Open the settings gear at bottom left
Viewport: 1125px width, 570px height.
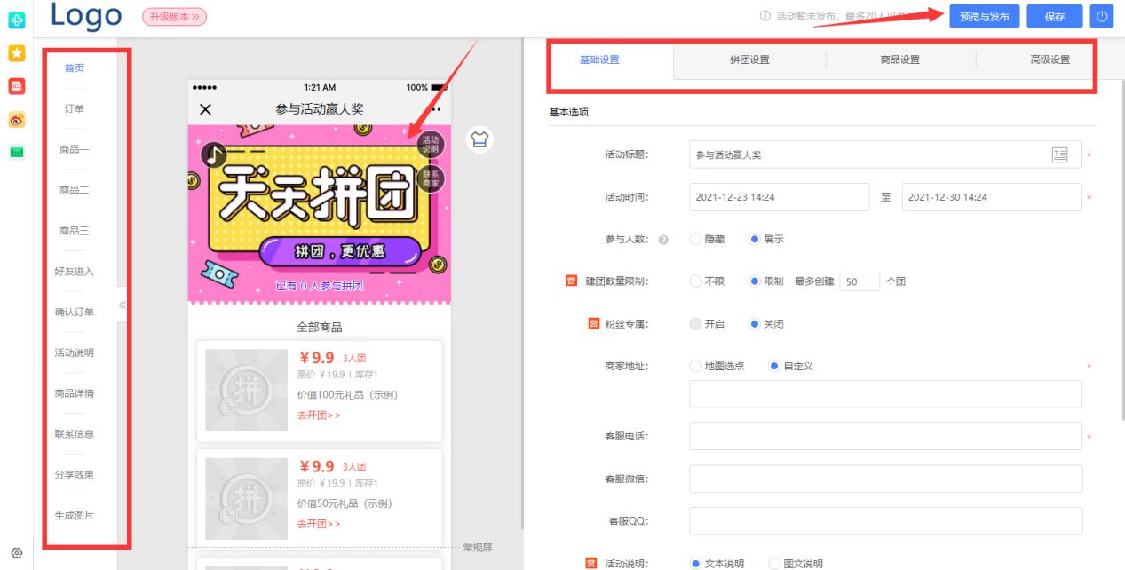coord(16,552)
